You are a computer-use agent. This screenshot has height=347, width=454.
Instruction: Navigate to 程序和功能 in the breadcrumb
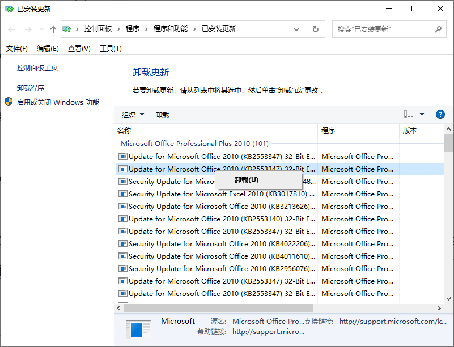[171, 29]
